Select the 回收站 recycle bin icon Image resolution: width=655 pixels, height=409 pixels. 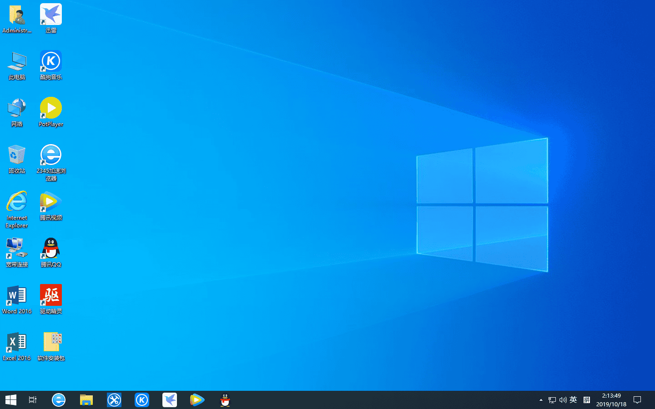pos(17,160)
